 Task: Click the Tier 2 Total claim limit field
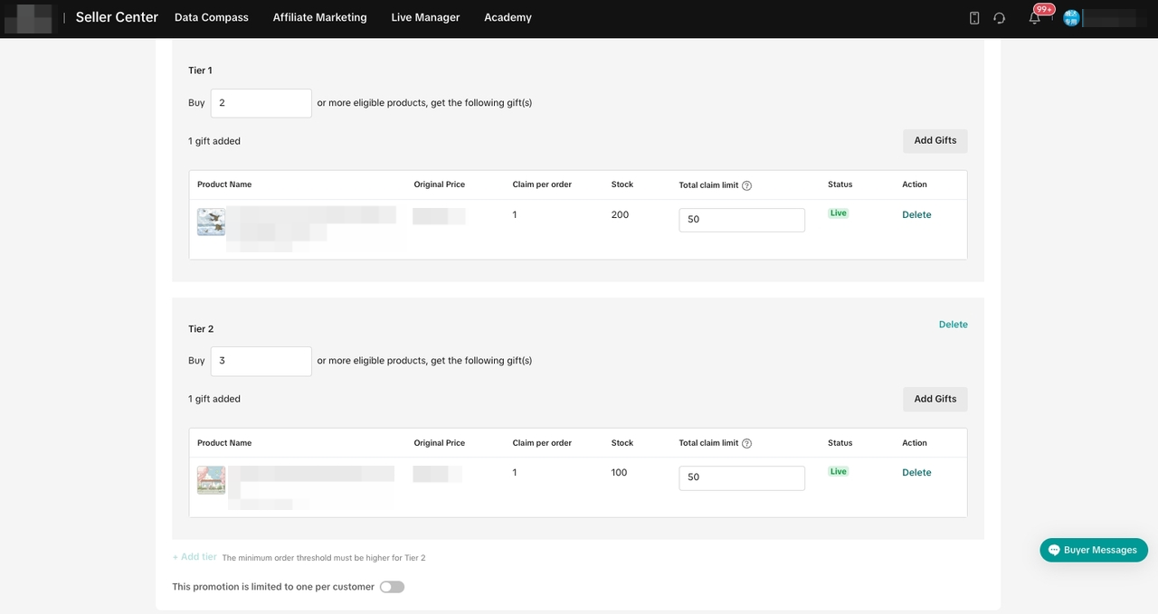pyautogui.click(x=741, y=477)
